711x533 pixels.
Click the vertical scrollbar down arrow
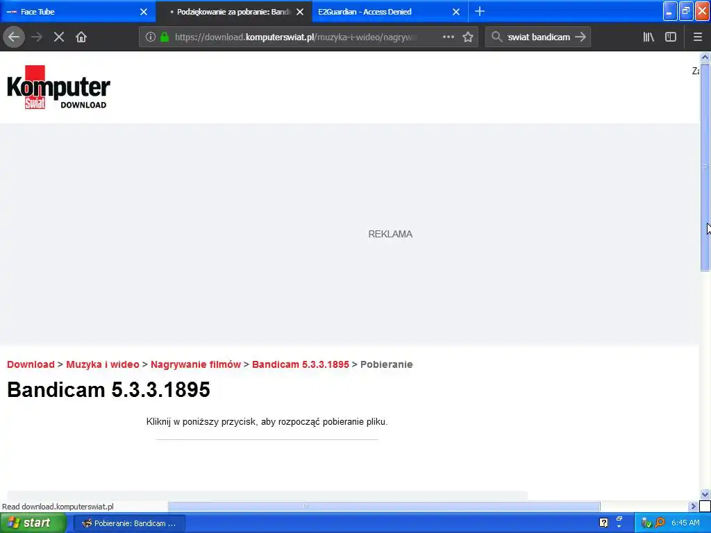(705, 494)
